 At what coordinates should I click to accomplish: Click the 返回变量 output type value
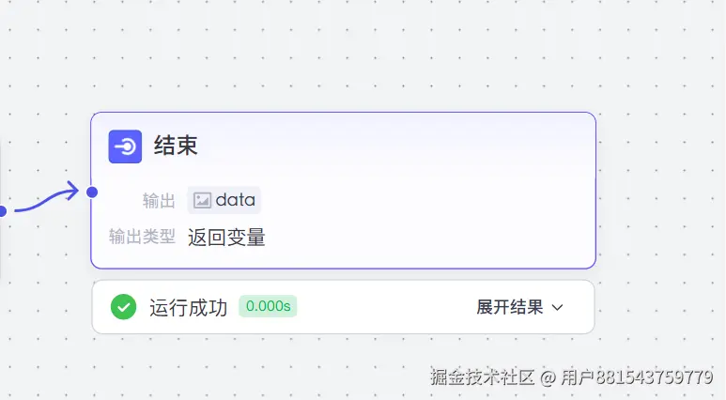[226, 238]
